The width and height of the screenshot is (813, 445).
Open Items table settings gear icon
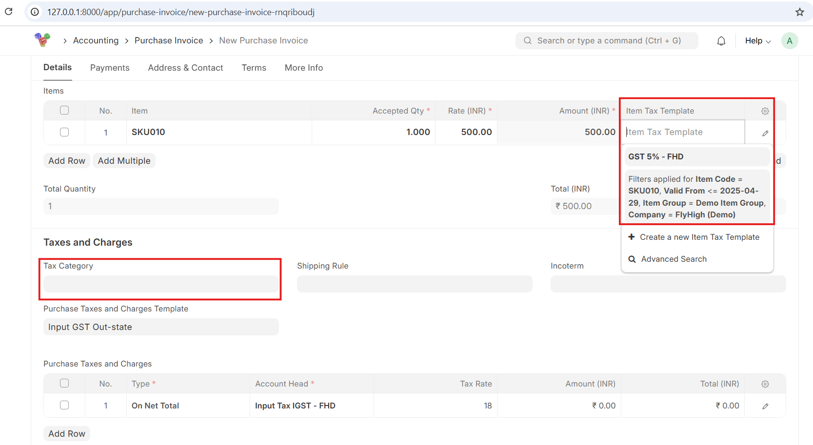(x=765, y=111)
